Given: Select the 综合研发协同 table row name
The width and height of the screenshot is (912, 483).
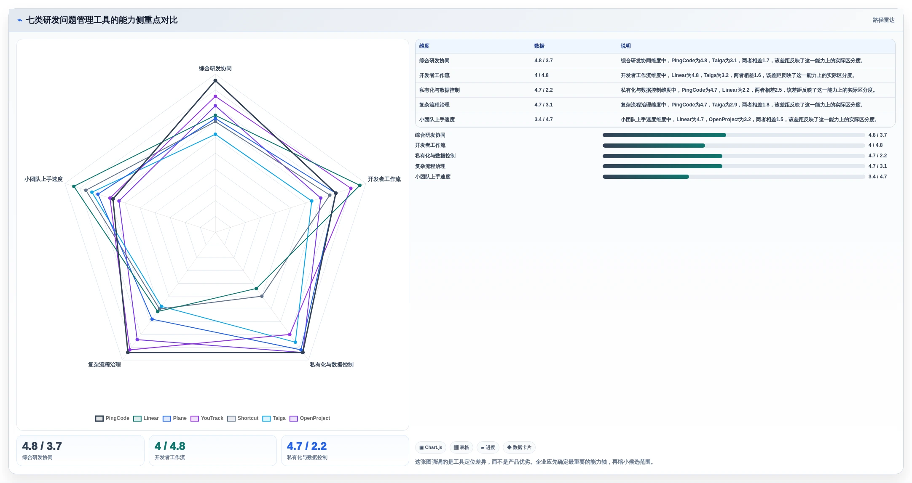Looking at the screenshot, I should pos(435,61).
